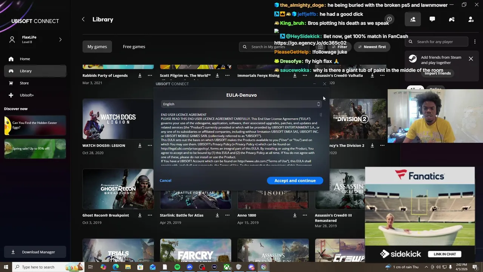Close the EULA-Denuvo dialog with the X
Screen dimensions: 483x272
click(325, 84)
